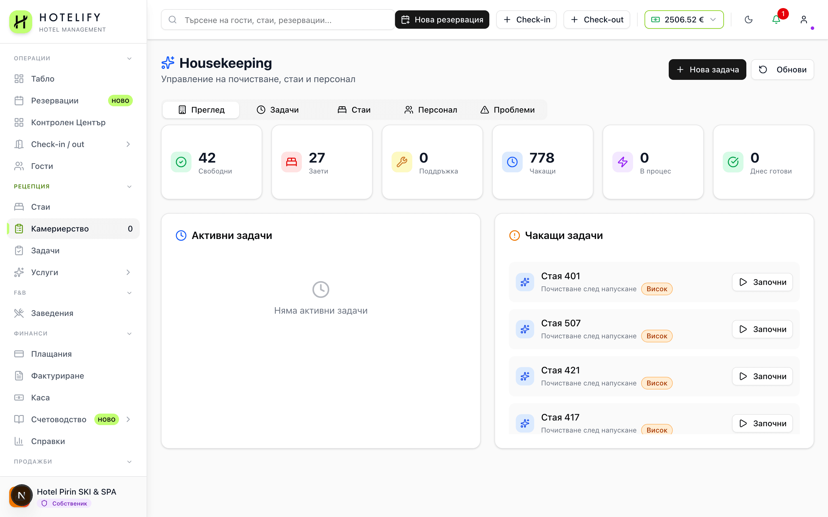The image size is (828, 517).
Task: Open Гости in the sidebar
Action: click(42, 166)
